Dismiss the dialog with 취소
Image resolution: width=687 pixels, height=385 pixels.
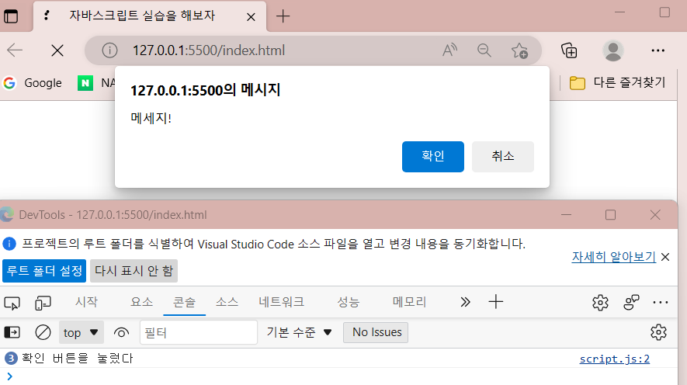pyautogui.click(x=503, y=156)
